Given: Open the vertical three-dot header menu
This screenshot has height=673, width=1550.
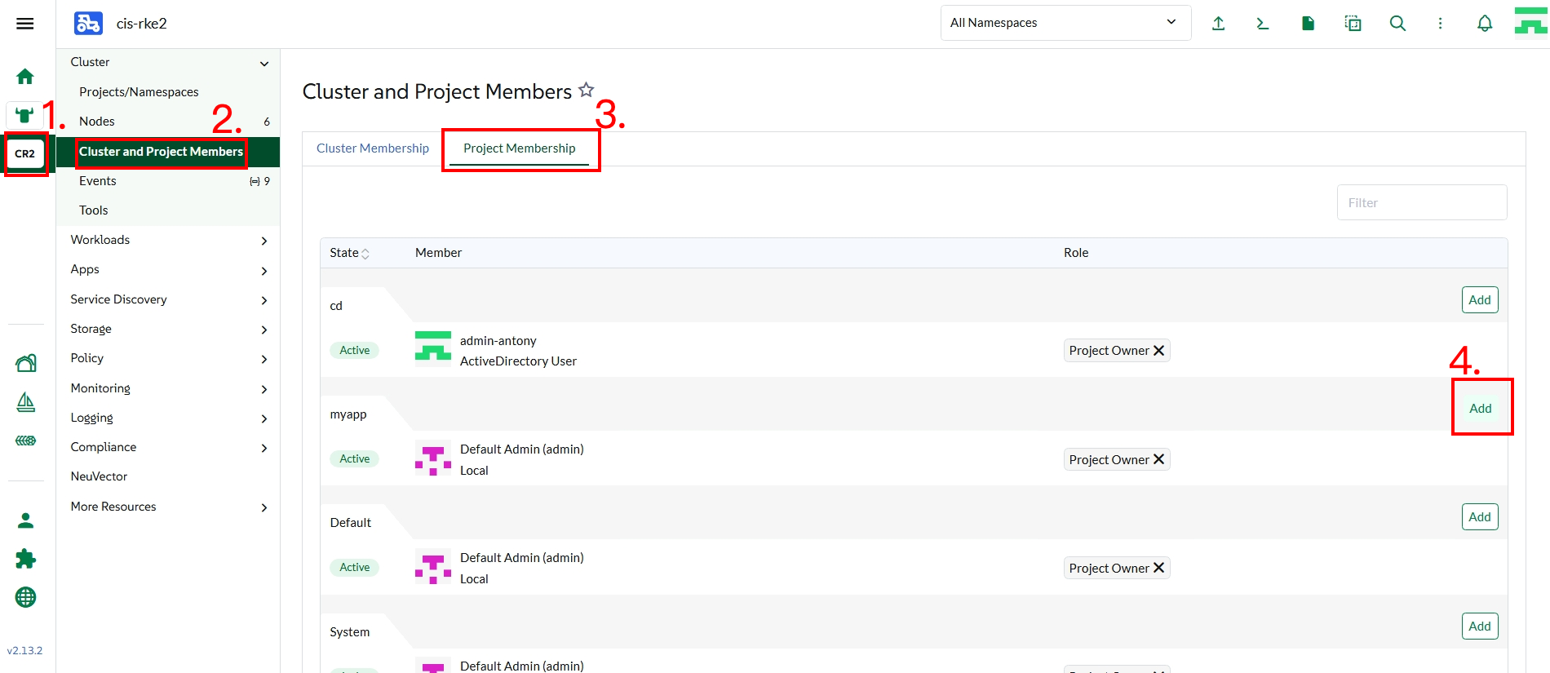Looking at the screenshot, I should pos(1440,24).
